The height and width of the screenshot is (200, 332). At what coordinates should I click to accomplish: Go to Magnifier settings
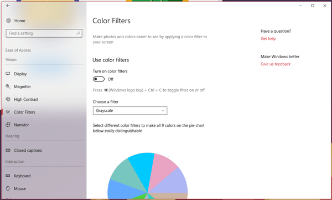23,86
